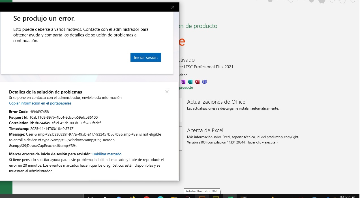Viewport: 360px width, 198px height.
Task: Open the Actualizaciones de Office options button
Action: point(181,110)
